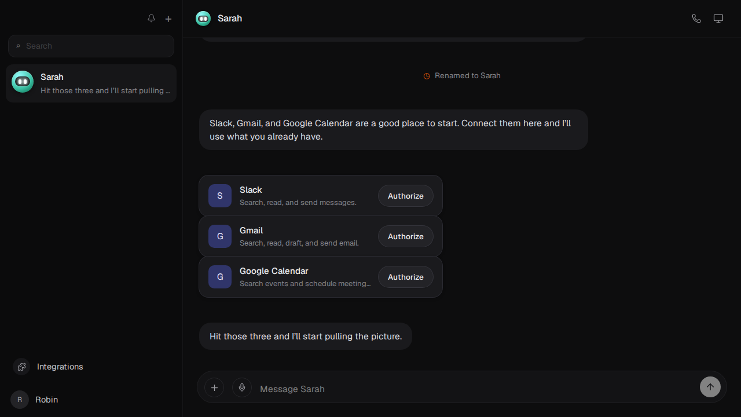Add attachment using the composer plus button
Viewport: 741px width, 417px height.
tap(214, 387)
